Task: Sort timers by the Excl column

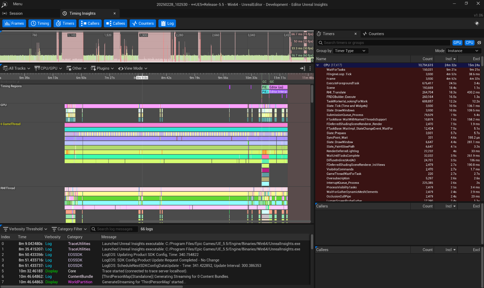Action: 469,59
